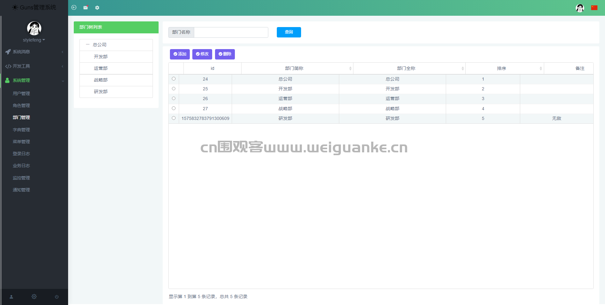Open 角色管理 menu item
Image resolution: width=605 pixels, height=305 pixels.
click(x=21, y=105)
